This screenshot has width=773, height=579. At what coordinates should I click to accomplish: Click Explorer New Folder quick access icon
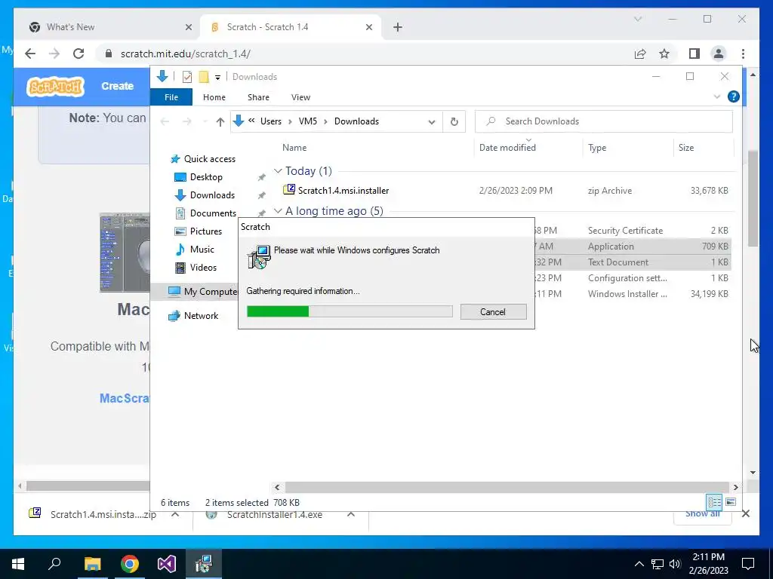204,77
